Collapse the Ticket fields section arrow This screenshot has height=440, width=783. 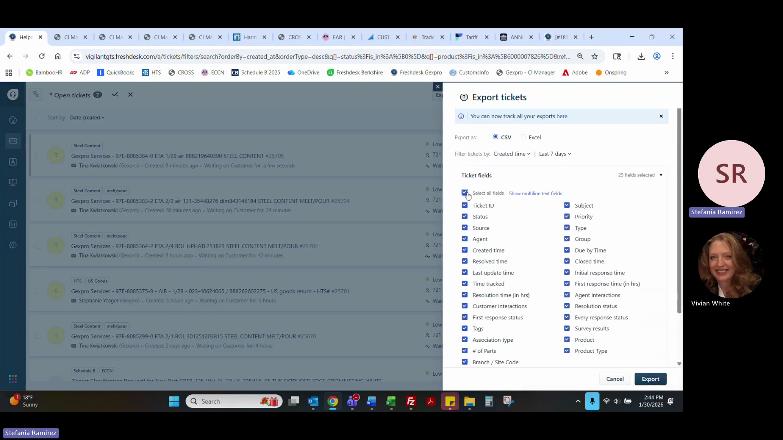pyautogui.click(x=661, y=175)
